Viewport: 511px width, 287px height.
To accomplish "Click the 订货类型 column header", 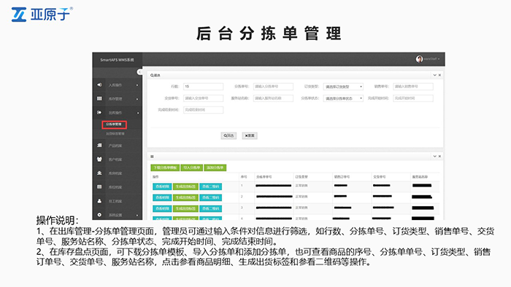I will (x=301, y=177).
